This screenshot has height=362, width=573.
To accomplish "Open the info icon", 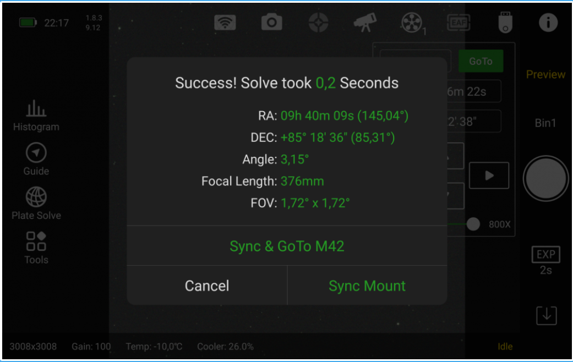I will [x=548, y=23].
